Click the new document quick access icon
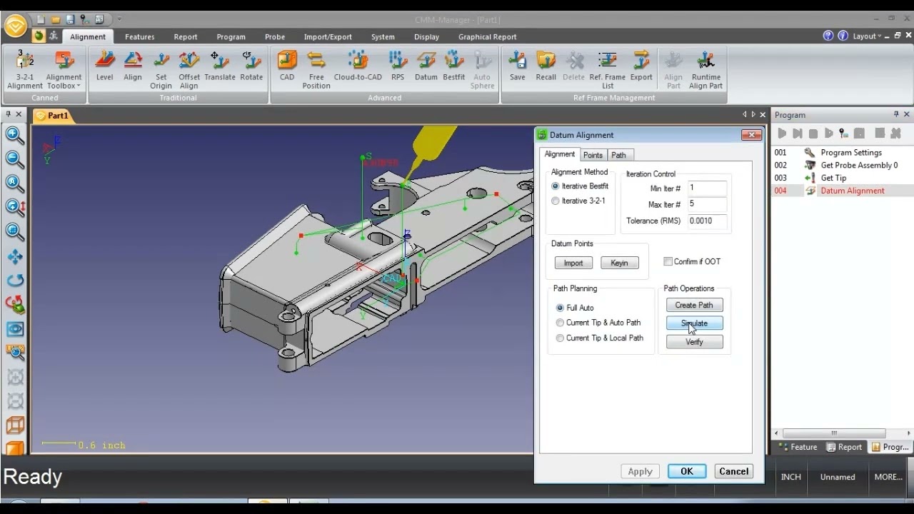The image size is (914, 514). pos(41,19)
